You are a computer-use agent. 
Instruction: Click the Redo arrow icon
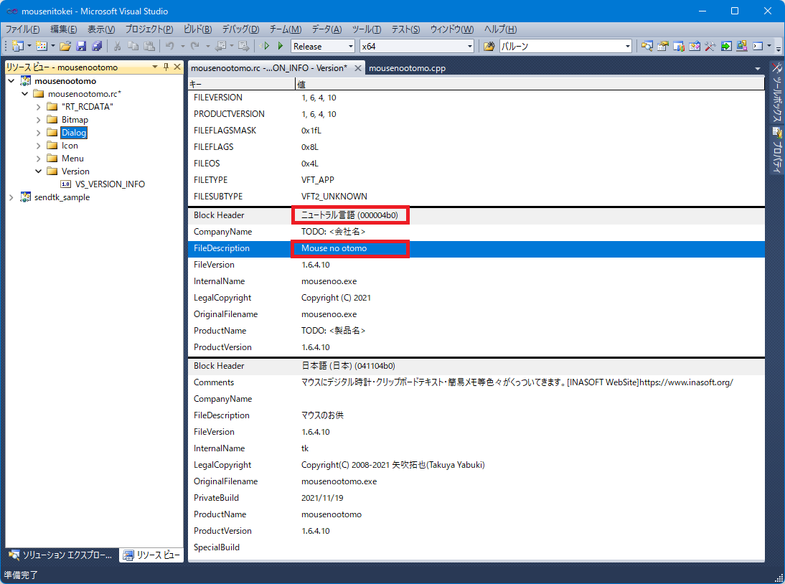coord(194,46)
